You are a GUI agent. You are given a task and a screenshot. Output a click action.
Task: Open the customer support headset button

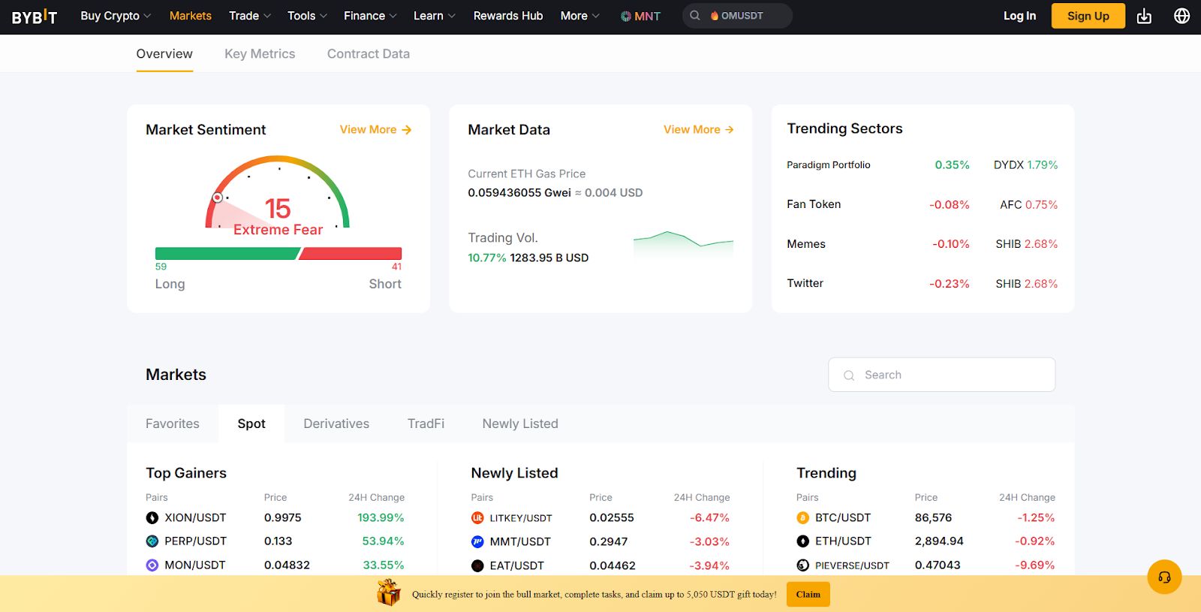[1164, 577]
